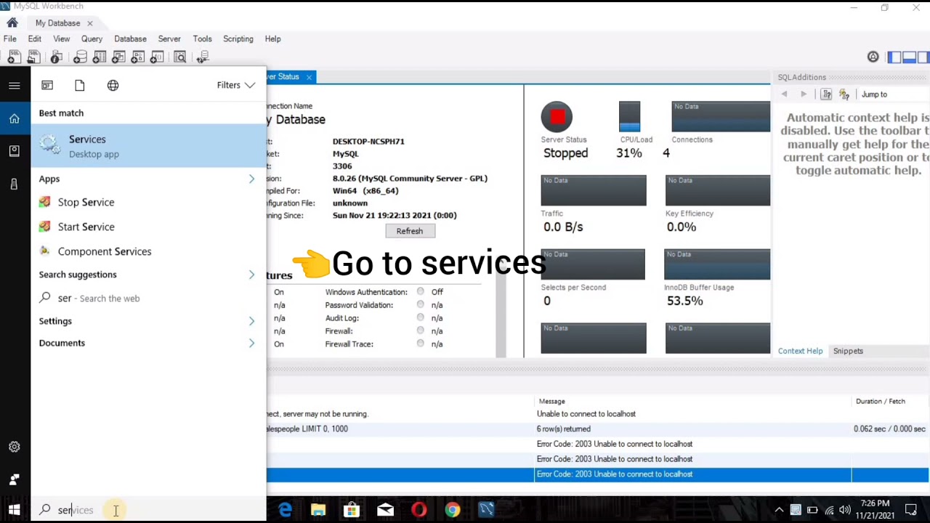Click the create new stored procedure icon

click(x=139, y=57)
